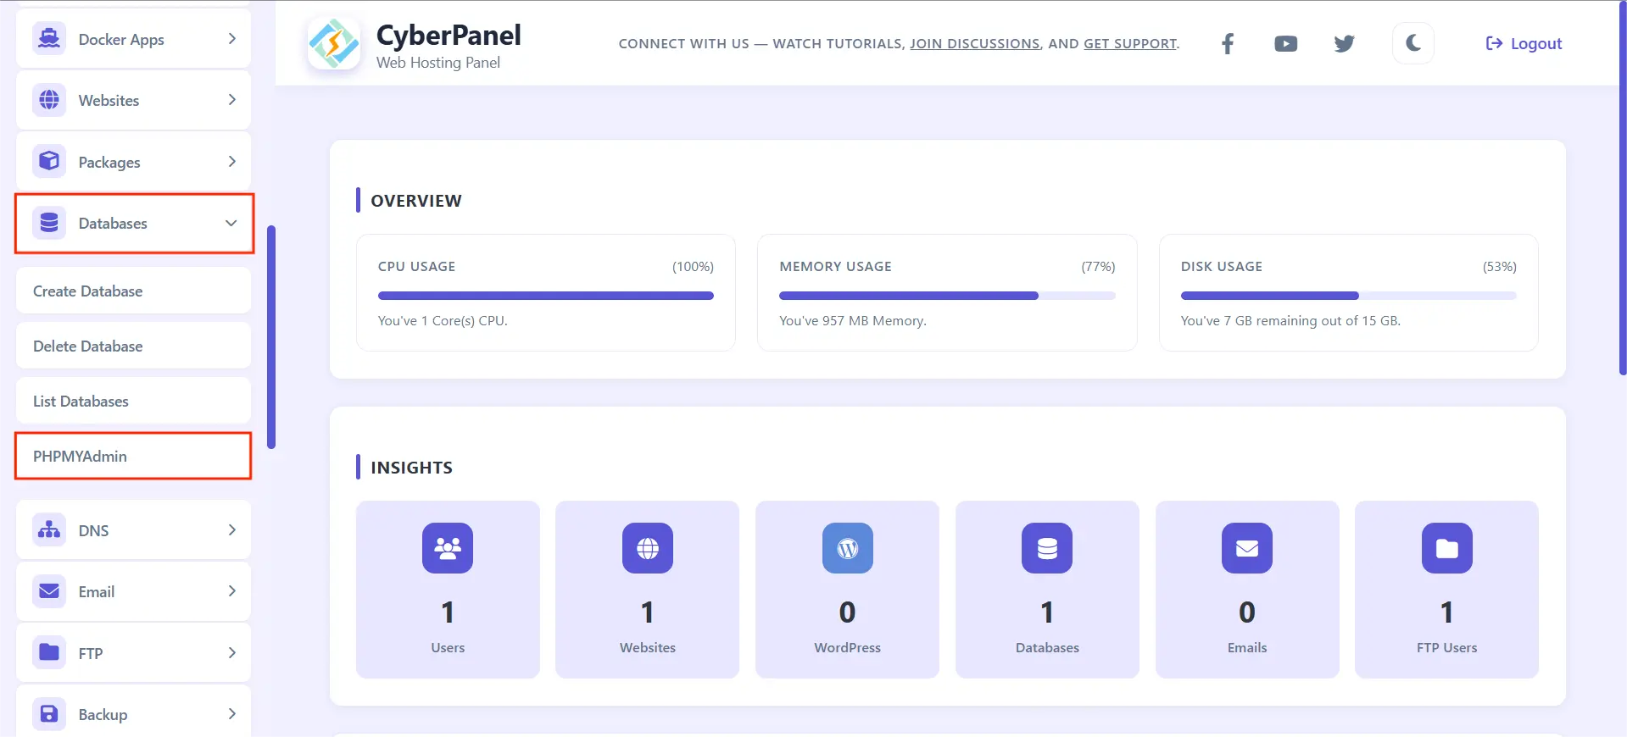Click the CyberPanel title text
The width and height of the screenshot is (1627, 737).
click(449, 35)
